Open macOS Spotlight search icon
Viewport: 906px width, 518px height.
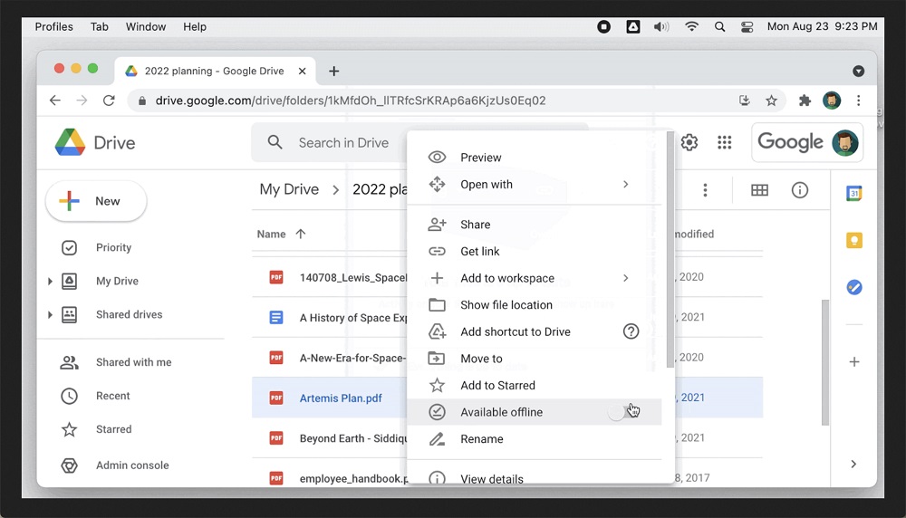coord(719,26)
